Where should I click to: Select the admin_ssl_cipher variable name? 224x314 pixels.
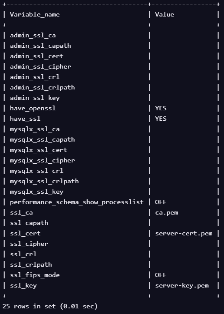coord(40,67)
